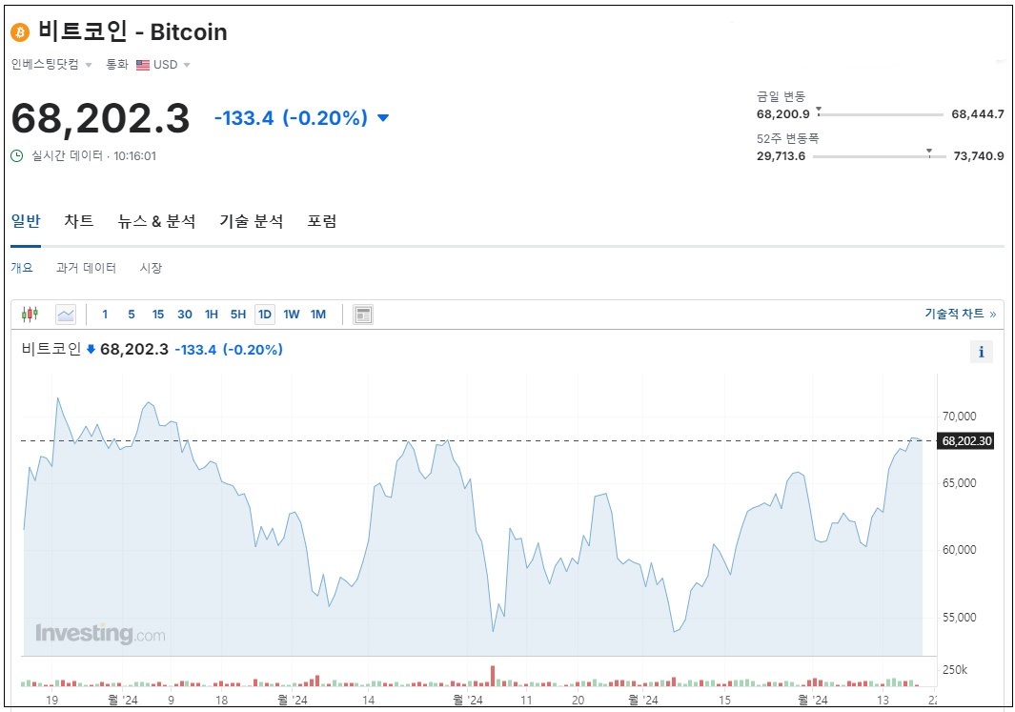The image size is (1015, 712).
Task: Set chart interval to 30 minutes
Action: point(185,315)
